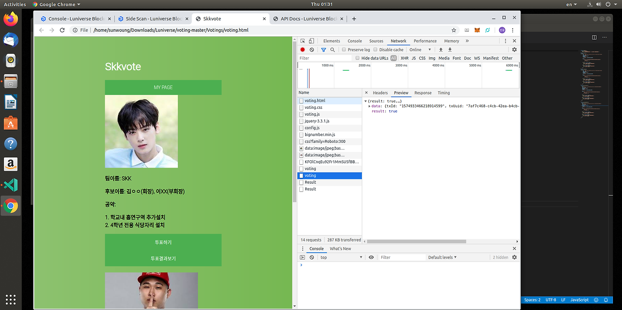
Task: Close the request details pane
Action: (366, 93)
